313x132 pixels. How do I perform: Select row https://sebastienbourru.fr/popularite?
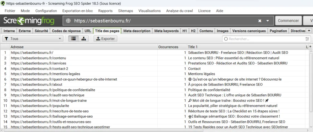[x=154, y=106]
